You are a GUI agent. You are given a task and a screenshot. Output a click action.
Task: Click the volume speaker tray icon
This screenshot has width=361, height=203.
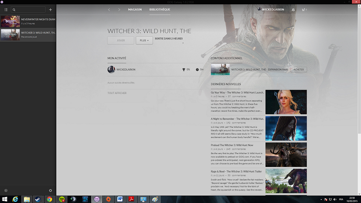[335, 199]
